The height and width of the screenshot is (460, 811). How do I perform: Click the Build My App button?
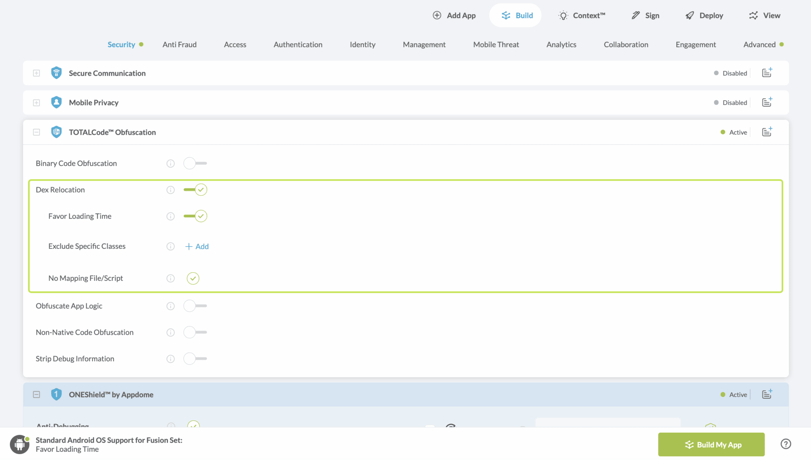tap(711, 444)
